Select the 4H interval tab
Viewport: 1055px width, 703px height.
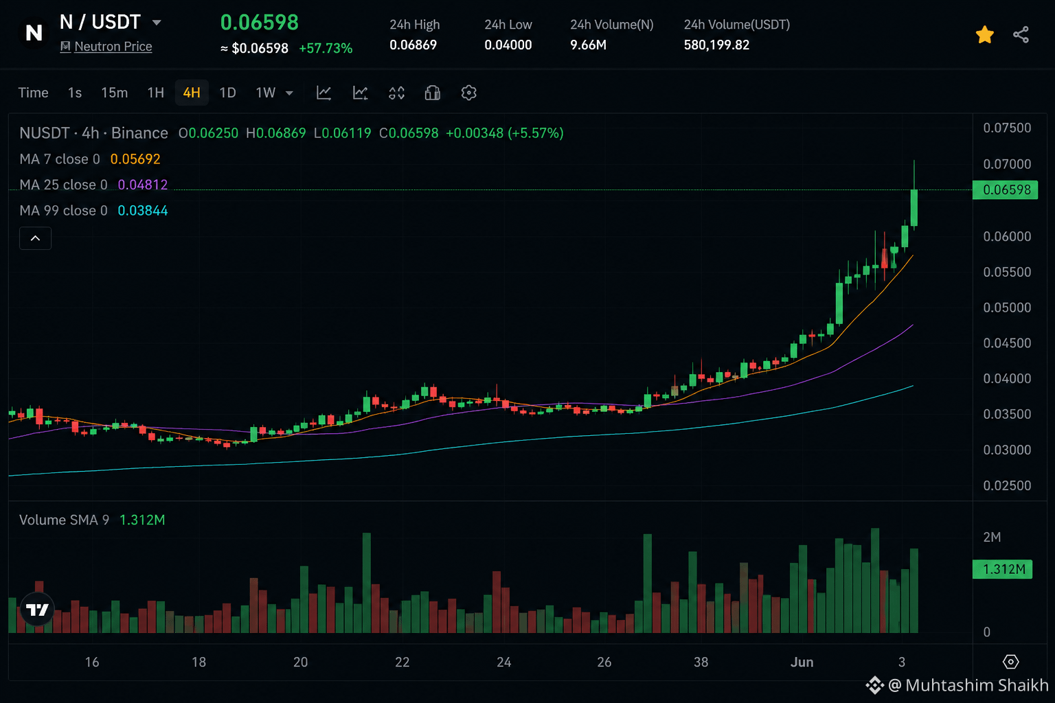(x=192, y=93)
